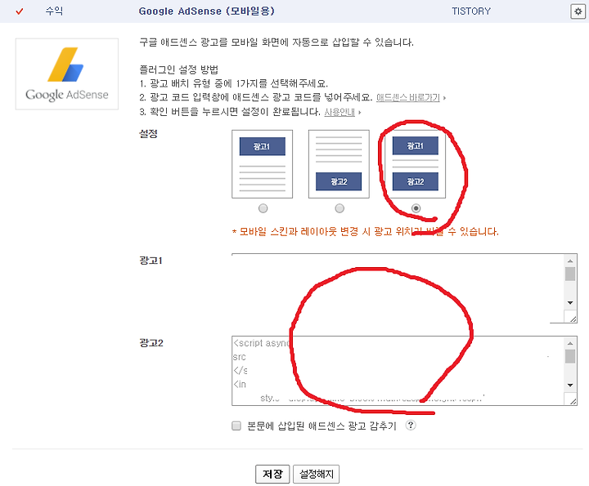Select the bottom-only 광고2 layout radio button
Image resolution: width=589 pixels, height=486 pixels.
[x=339, y=208]
